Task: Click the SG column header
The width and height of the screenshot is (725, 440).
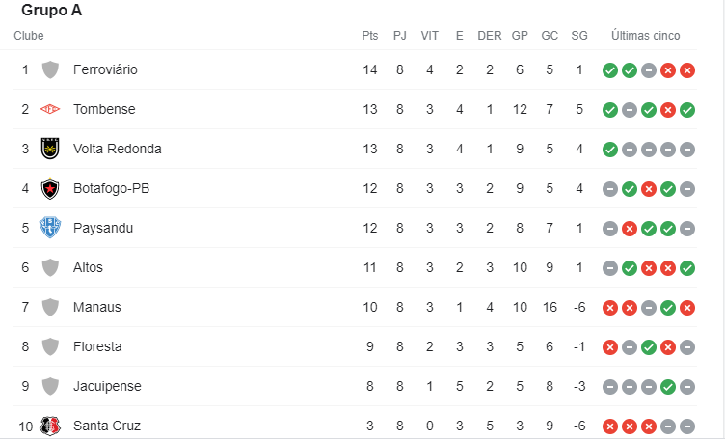Action: (578, 36)
